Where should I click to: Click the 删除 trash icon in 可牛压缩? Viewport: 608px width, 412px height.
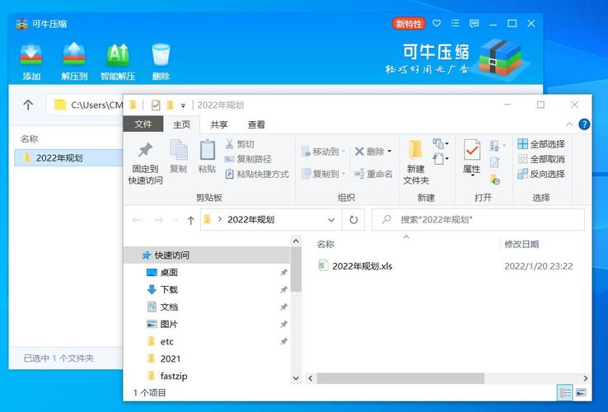pos(161,54)
